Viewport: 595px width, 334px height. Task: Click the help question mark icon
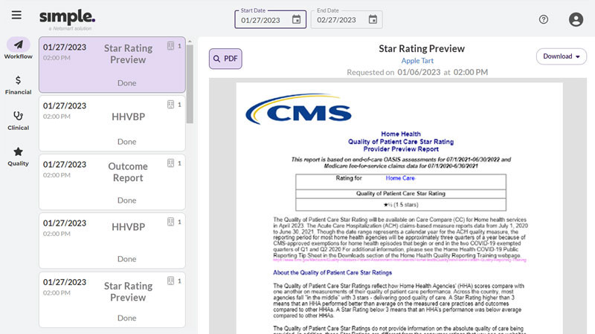pos(544,20)
